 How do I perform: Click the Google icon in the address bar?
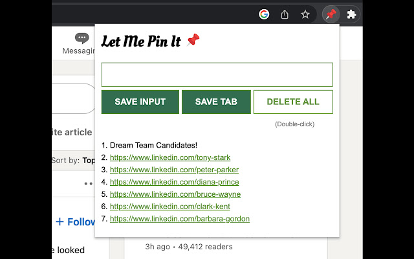coord(264,14)
